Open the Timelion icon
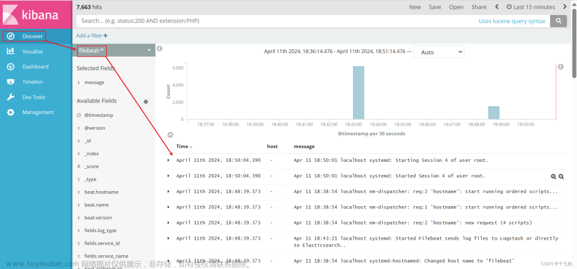This screenshot has width=577, height=269. pyautogui.click(x=10, y=82)
